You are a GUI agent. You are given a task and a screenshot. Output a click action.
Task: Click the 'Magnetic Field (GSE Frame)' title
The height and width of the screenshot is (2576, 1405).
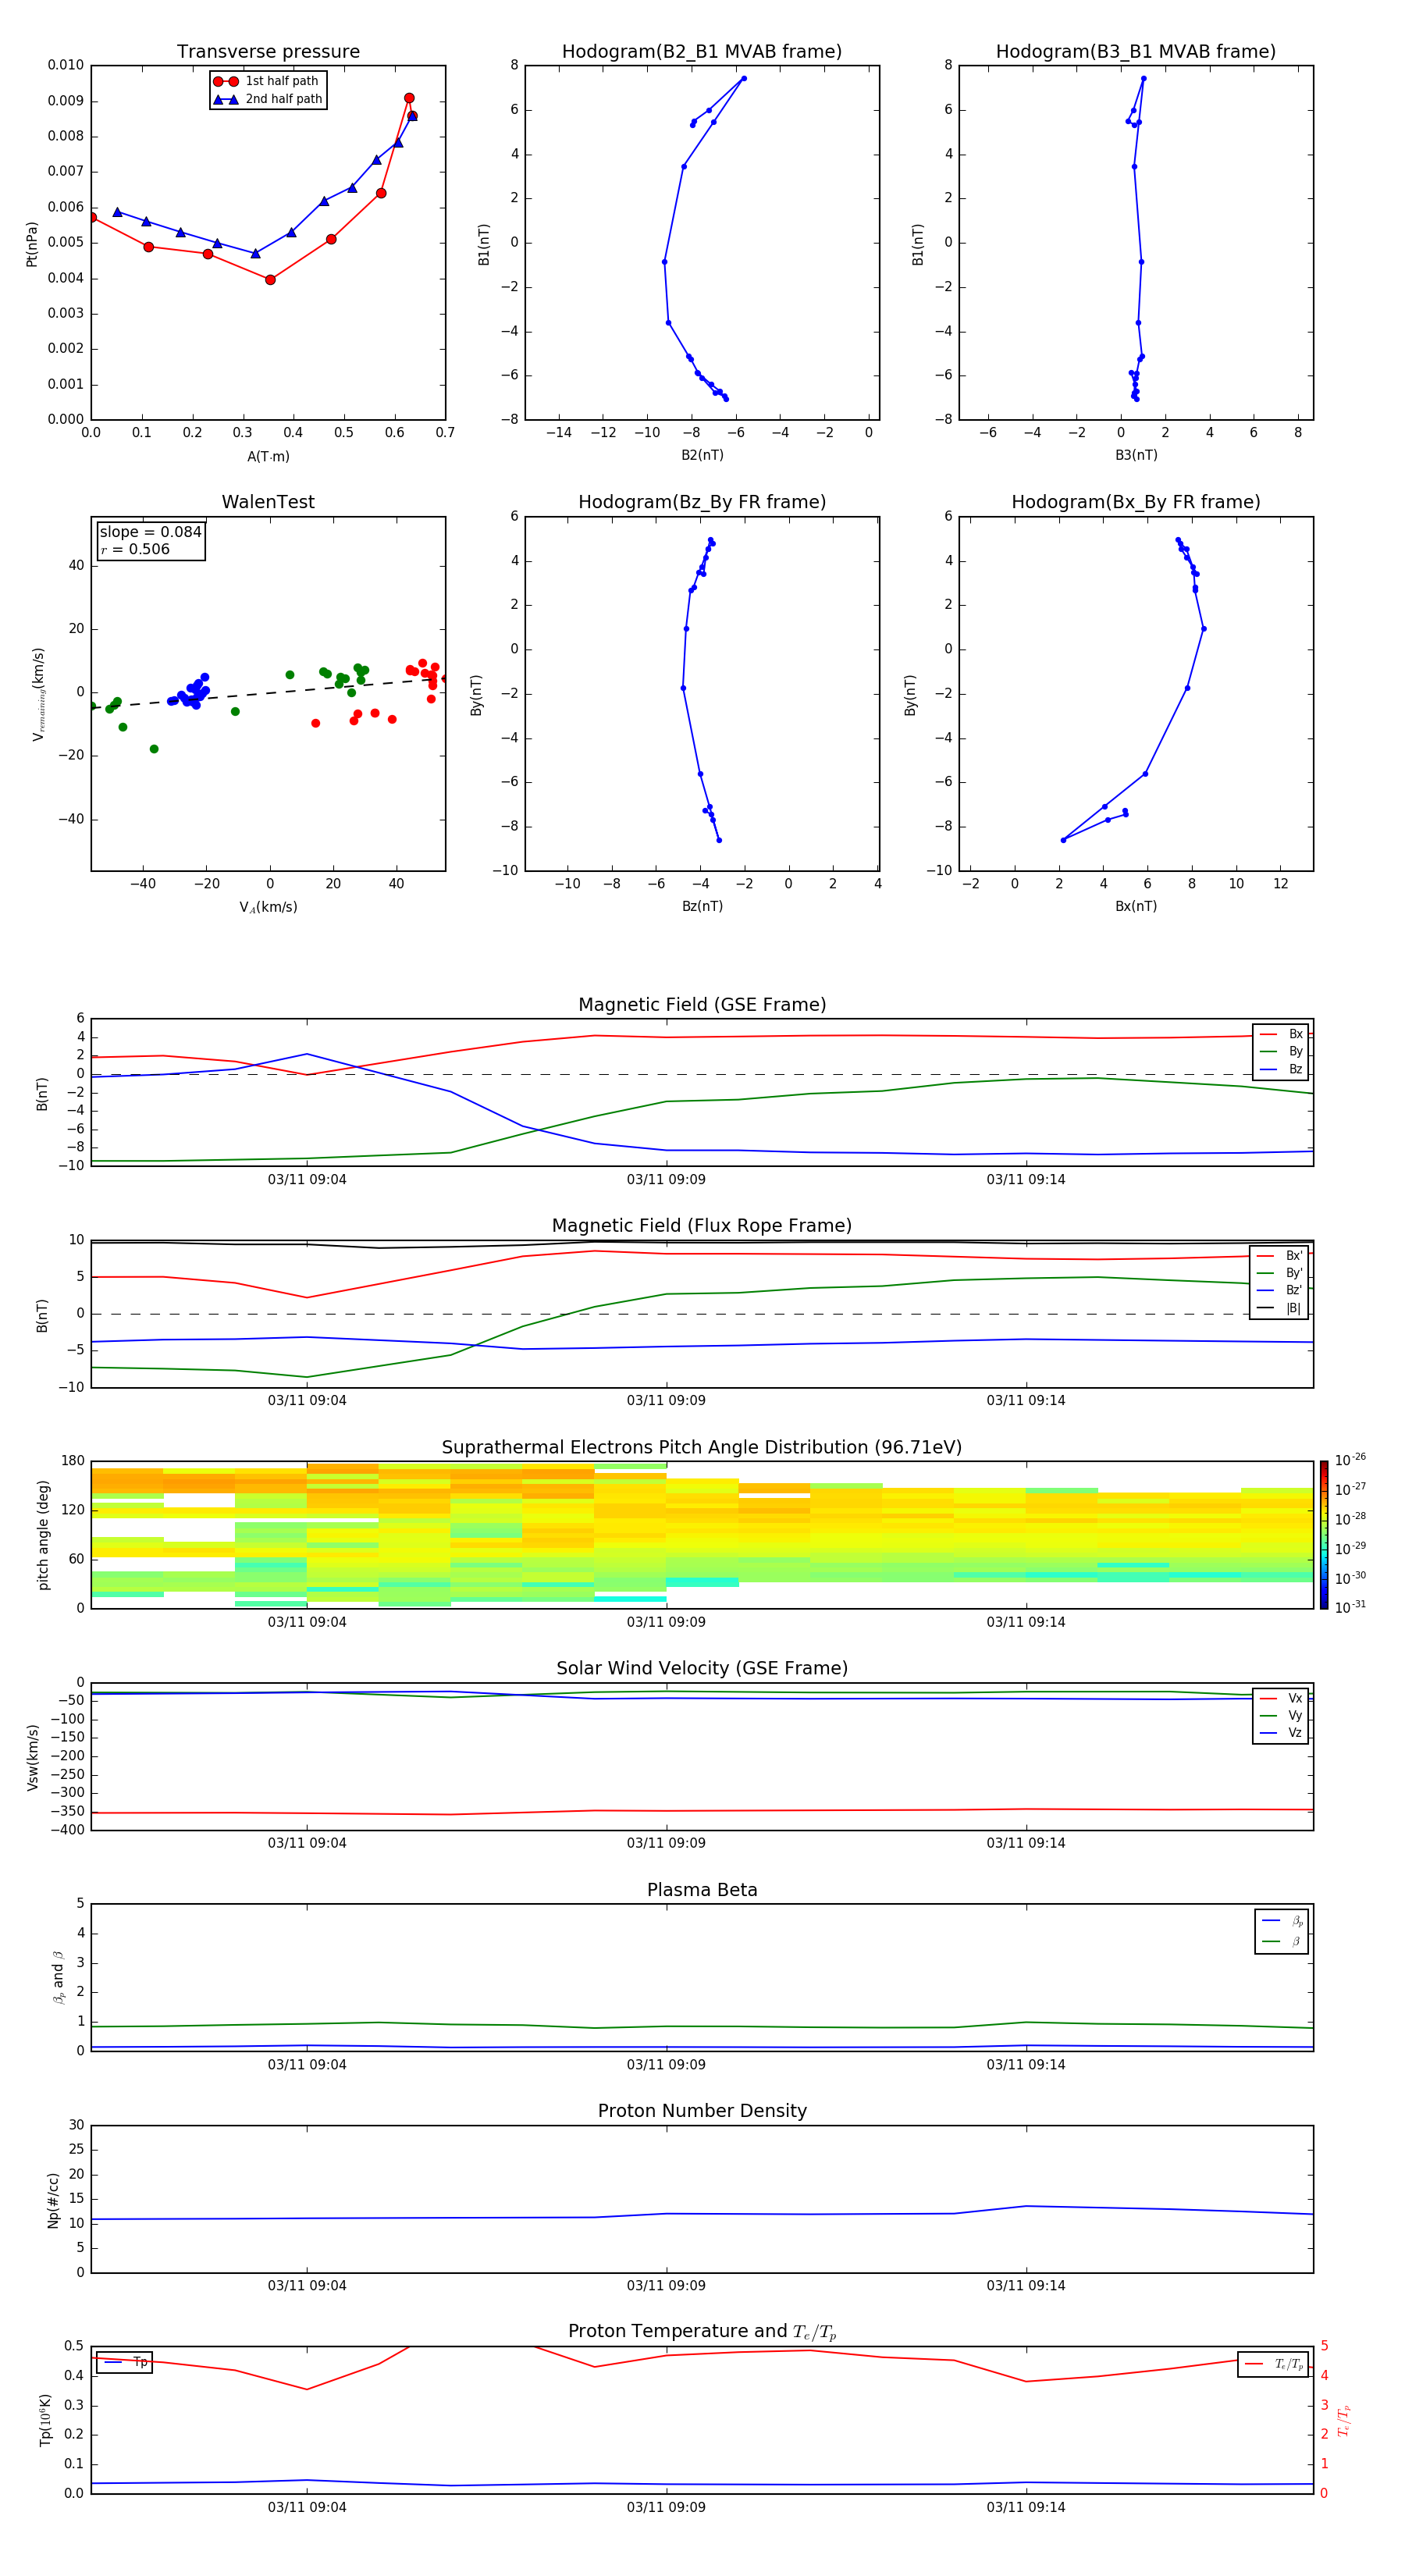702,1005
